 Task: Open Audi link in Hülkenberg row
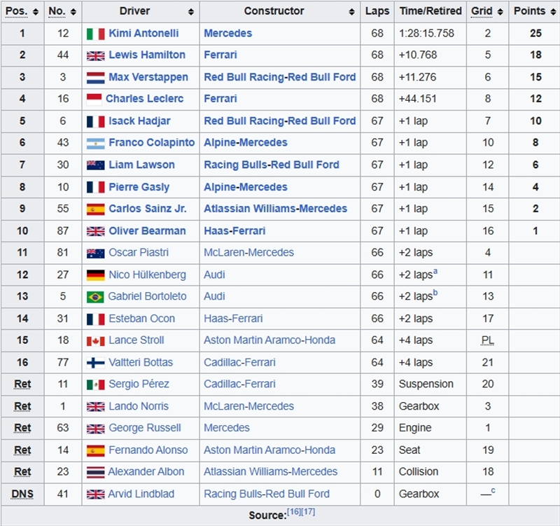pyautogui.click(x=214, y=275)
